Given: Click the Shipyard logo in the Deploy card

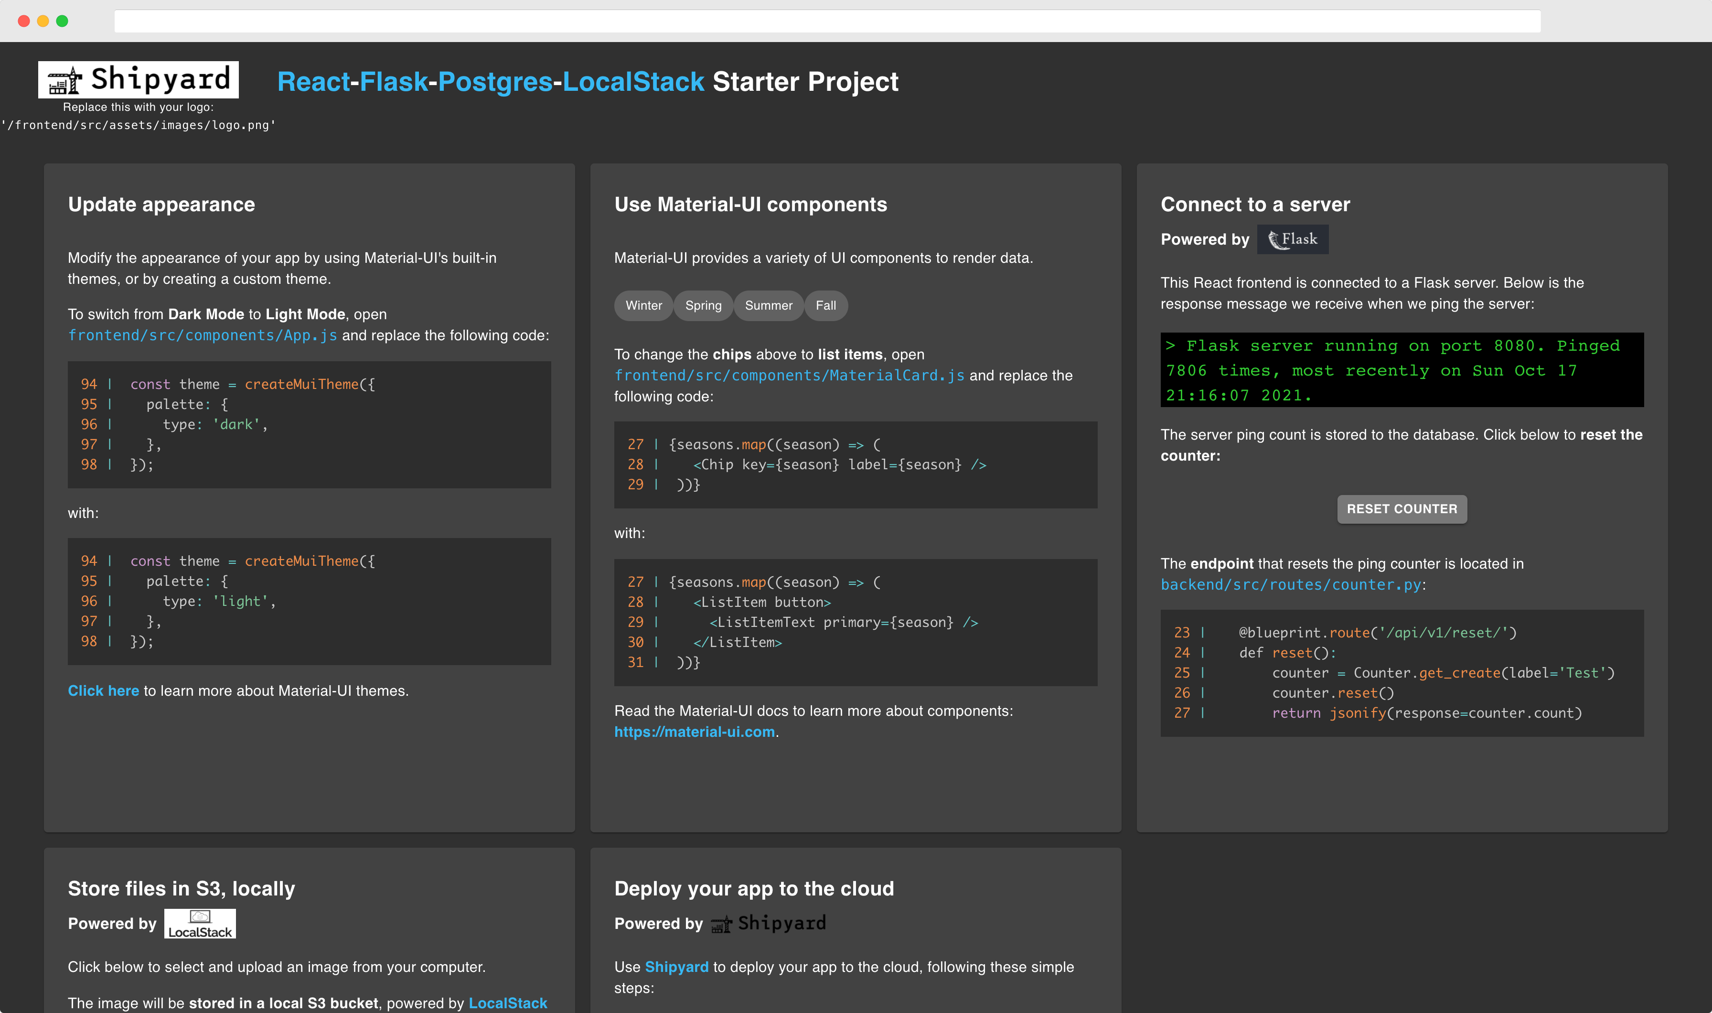Looking at the screenshot, I should [x=768, y=924].
